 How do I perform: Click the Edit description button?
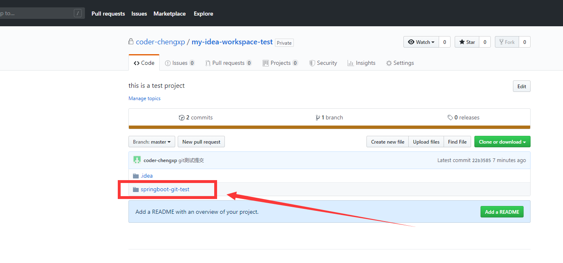[x=522, y=86]
